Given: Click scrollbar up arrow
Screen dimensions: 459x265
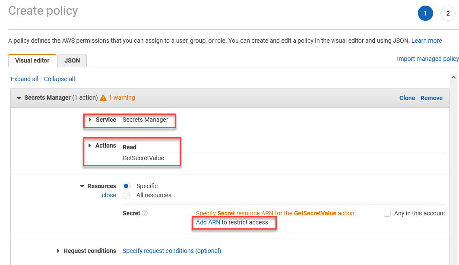Looking at the screenshot, I should coord(453,78).
